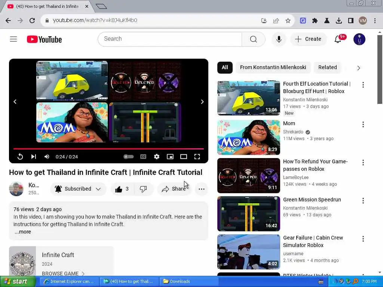Switch to Internet Explorer taskbar item
The image size is (383, 287).
click(x=69, y=281)
